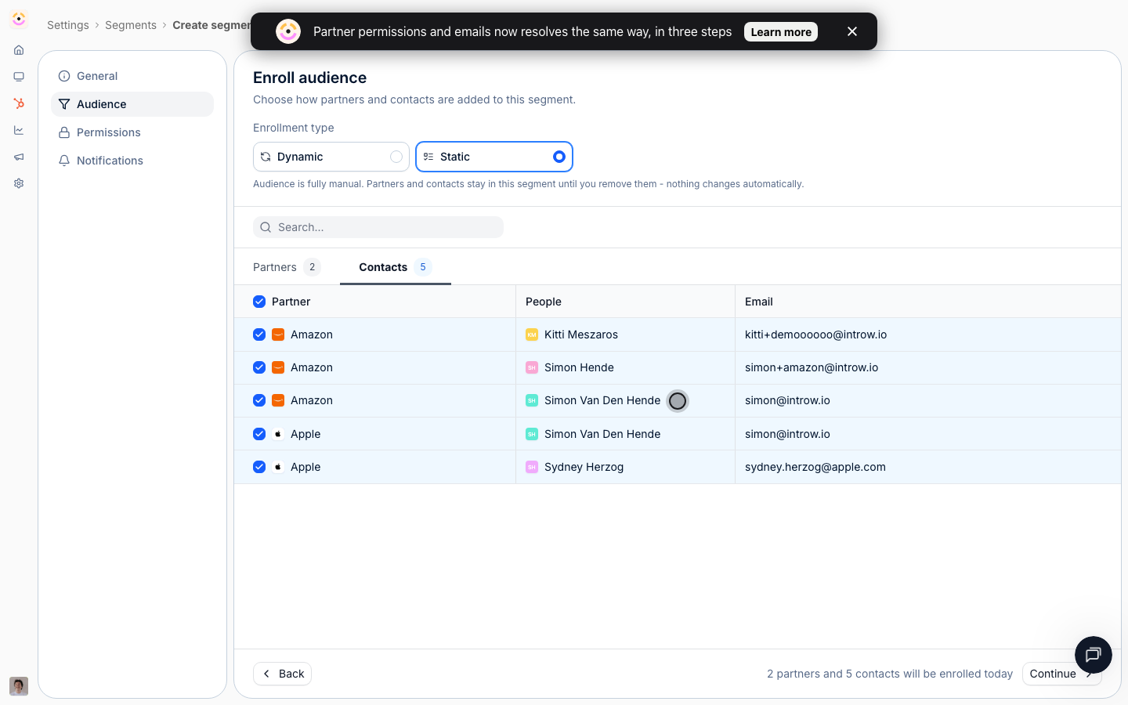
Task: Click the Introw logo in the sidebar
Action: [19, 19]
